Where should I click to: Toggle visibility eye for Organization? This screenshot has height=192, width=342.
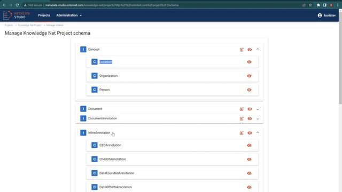click(249, 76)
